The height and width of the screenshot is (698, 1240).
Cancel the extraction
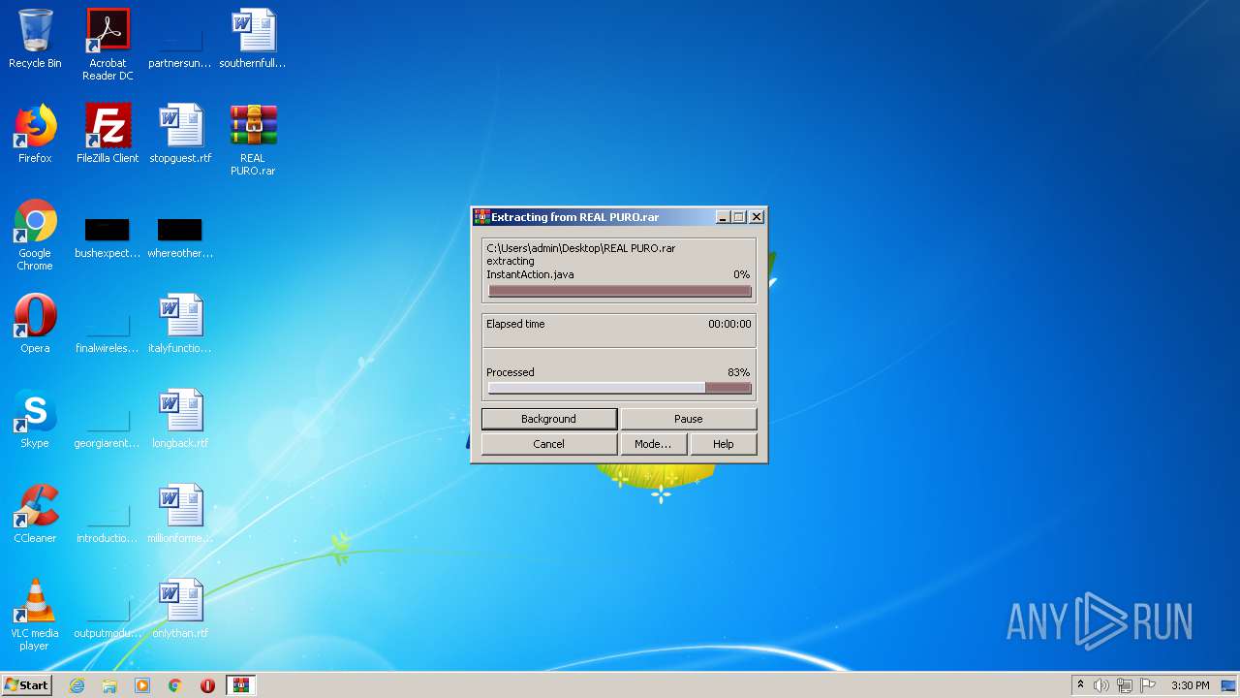click(x=548, y=444)
